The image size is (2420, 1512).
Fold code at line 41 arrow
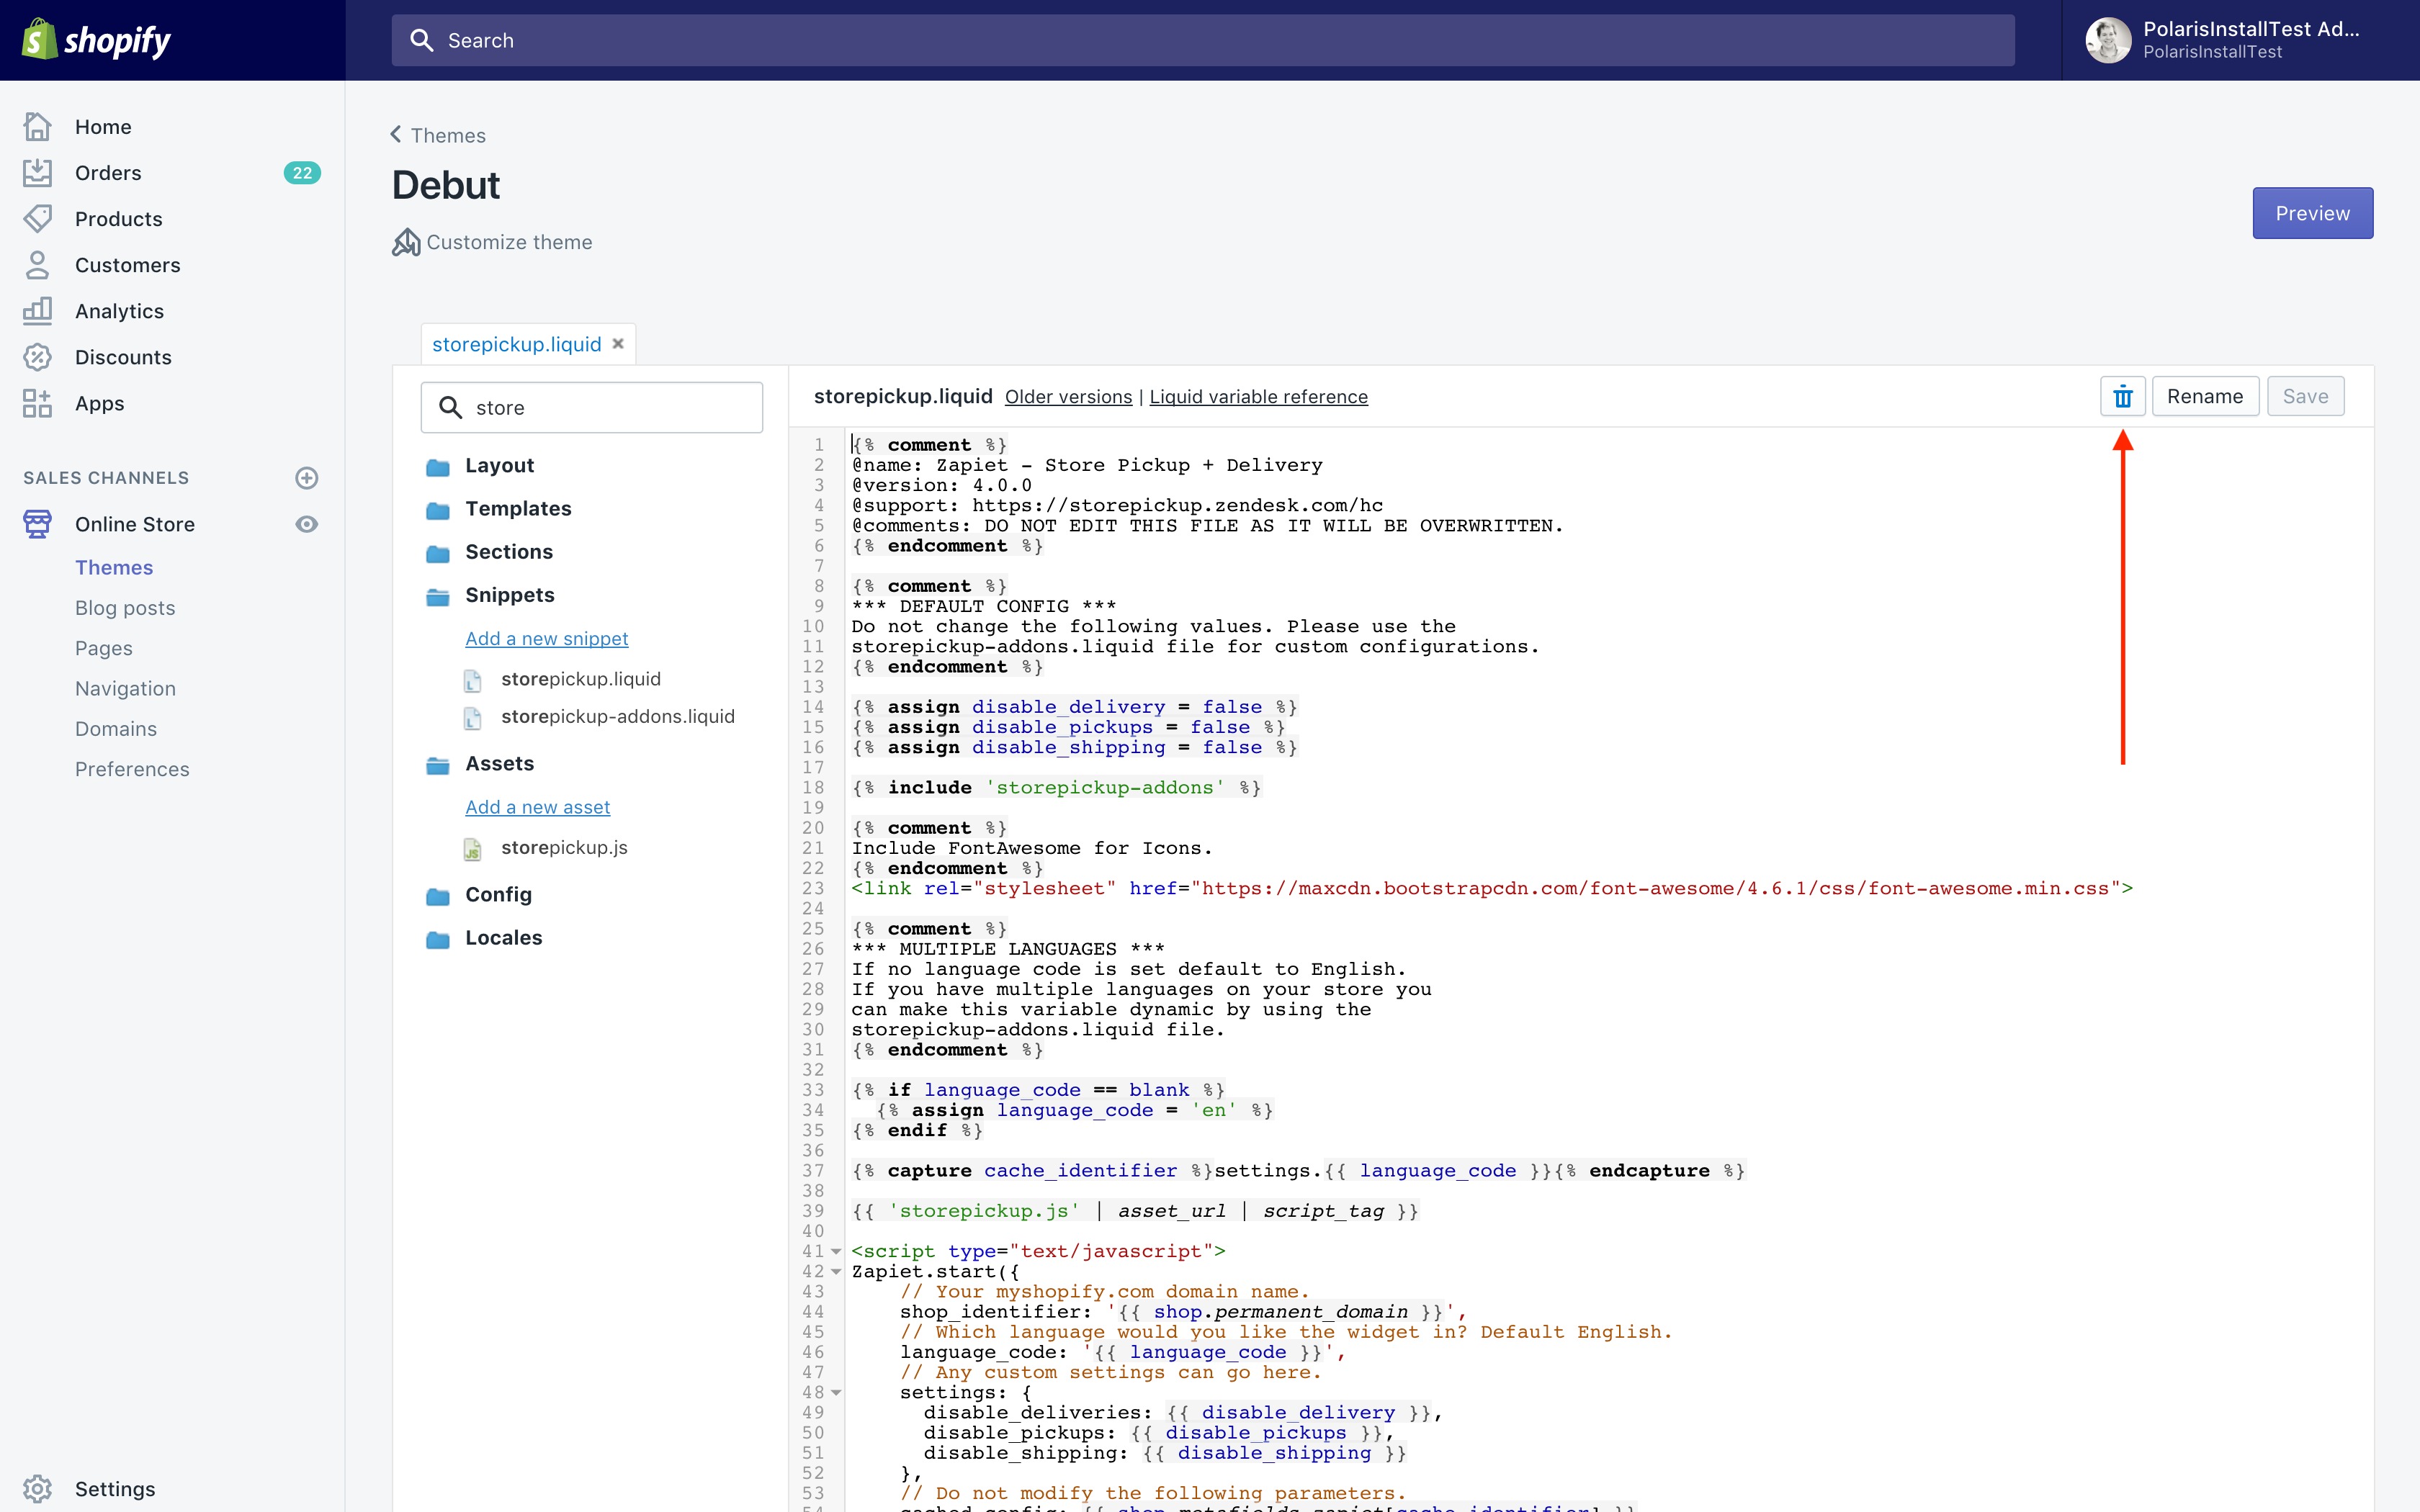tap(836, 1251)
